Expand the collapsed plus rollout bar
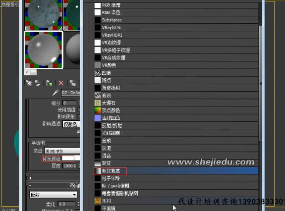The image size is (285, 211). point(54,178)
